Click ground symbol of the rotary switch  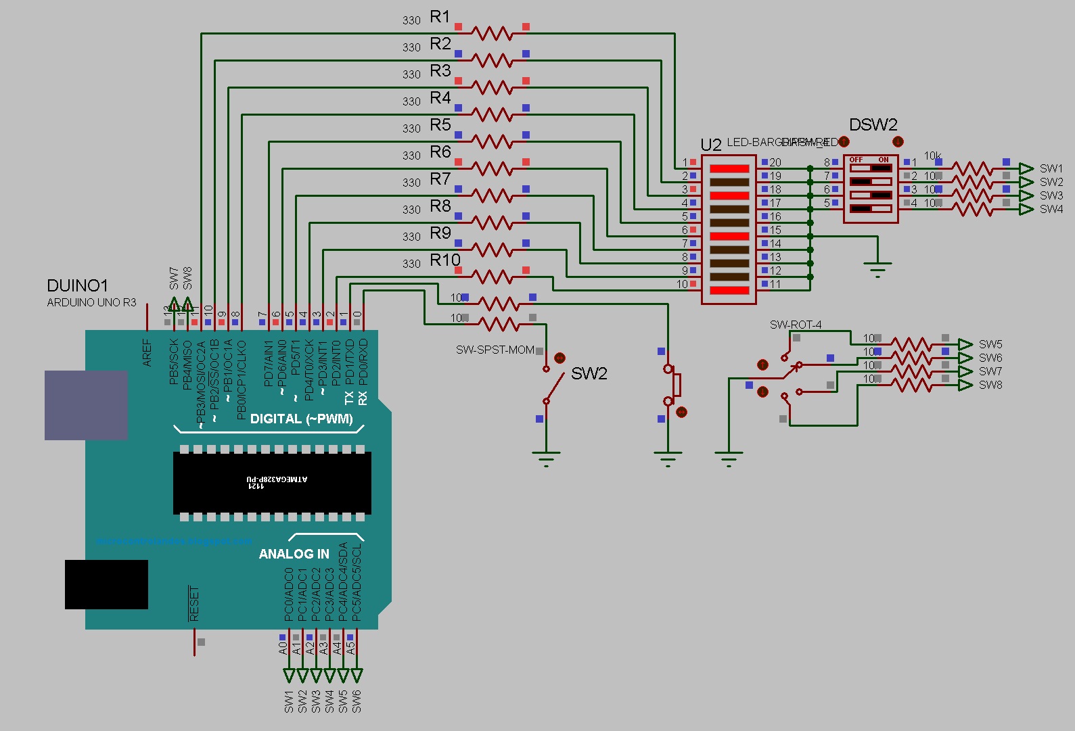point(729,459)
